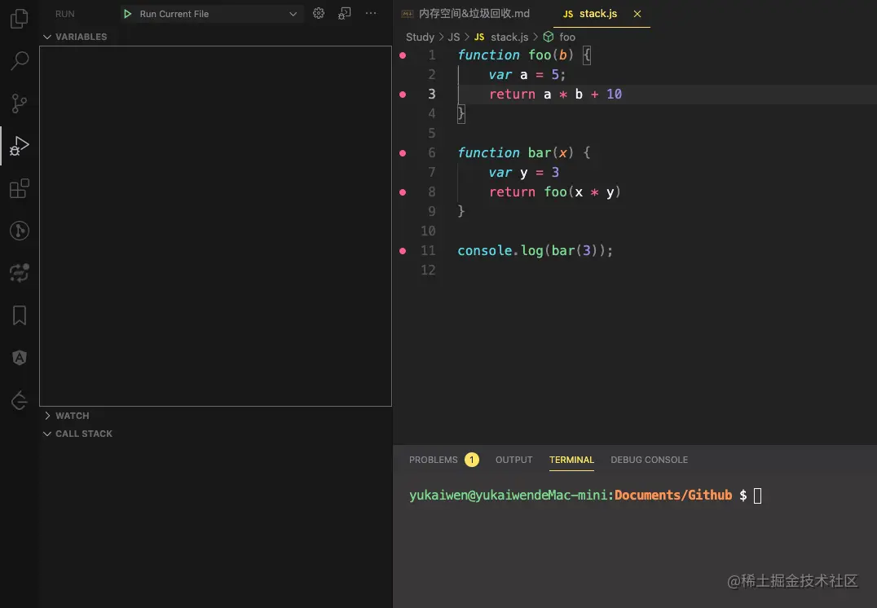Screen dimensions: 877x608
Task: Open the sync arrows activity bar icon
Action: pos(19,273)
